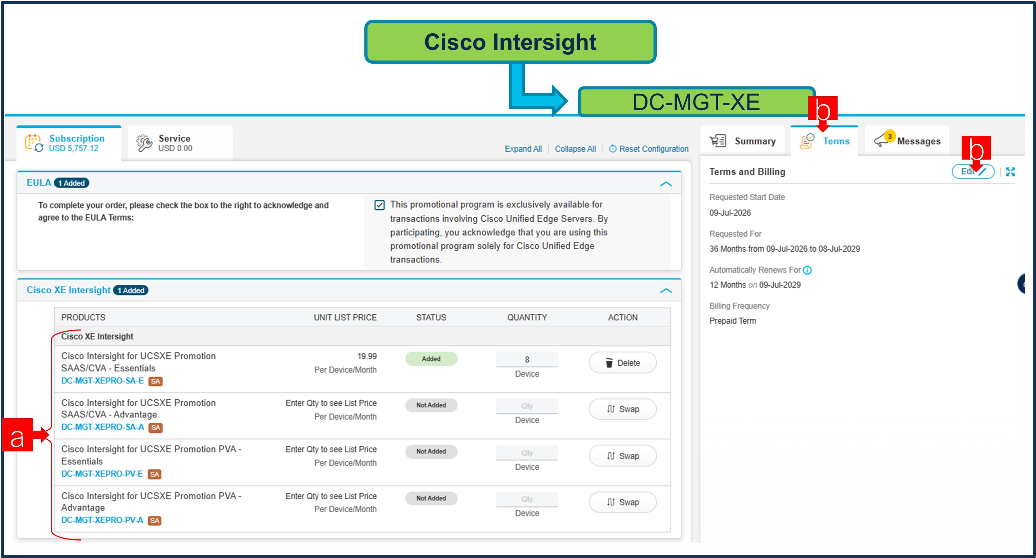
Task: Click Qty field for DC-MGT-XEPRO-SA-A
Action: (527, 406)
